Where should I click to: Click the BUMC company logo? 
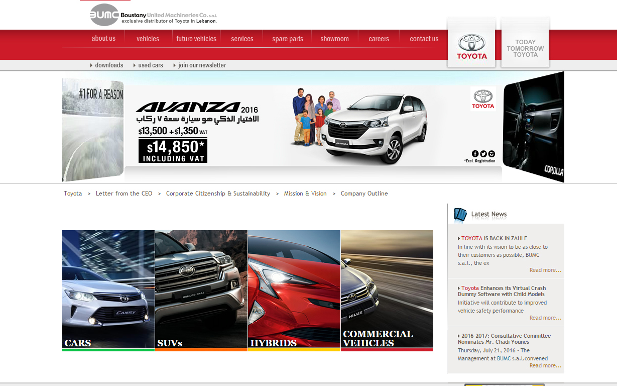(153, 15)
